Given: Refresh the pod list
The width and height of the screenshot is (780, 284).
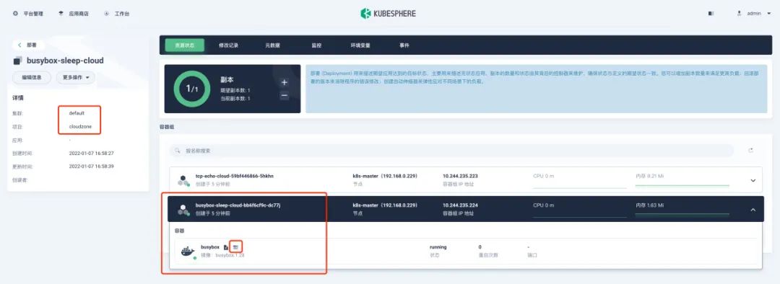Looking at the screenshot, I should pyautogui.click(x=750, y=151).
